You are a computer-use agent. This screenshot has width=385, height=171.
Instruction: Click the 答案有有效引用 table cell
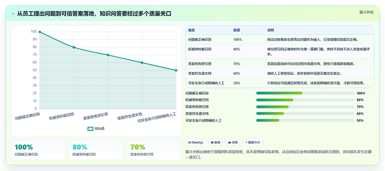(x=200, y=64)
